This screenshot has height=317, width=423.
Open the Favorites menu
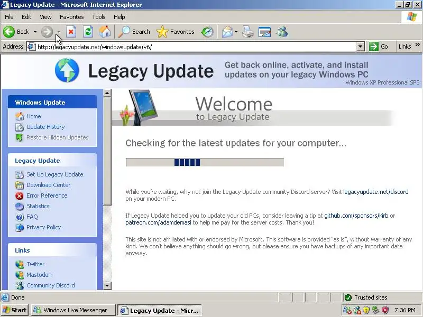click(x=72, y=17)
